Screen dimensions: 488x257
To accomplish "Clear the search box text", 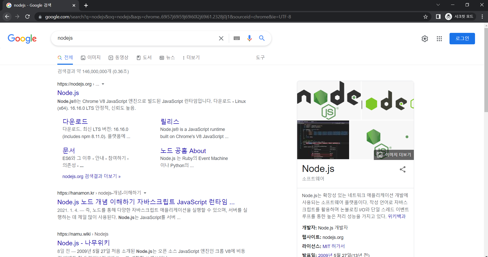I will coord(221,38).
